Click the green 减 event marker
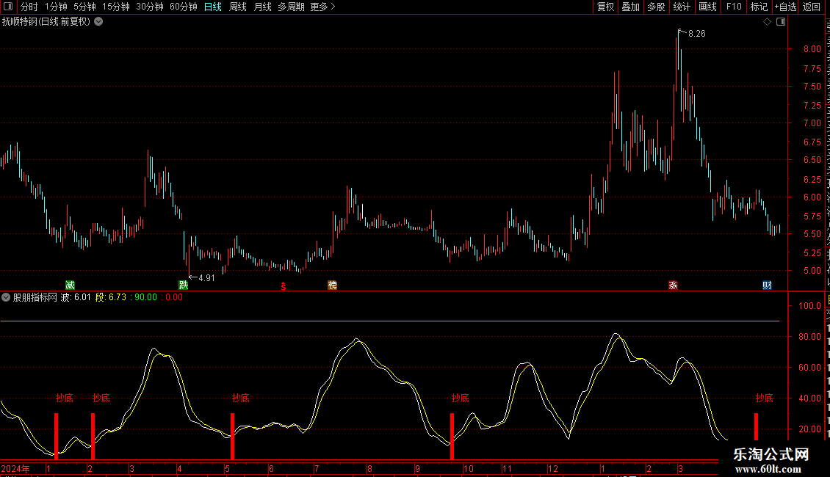The width and height of the screenshot is (830, 477). click(70, 285)
